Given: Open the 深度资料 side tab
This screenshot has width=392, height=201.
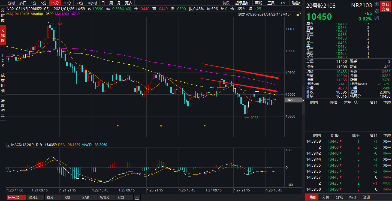Looking at the screenshot, I should coord(3,108).
